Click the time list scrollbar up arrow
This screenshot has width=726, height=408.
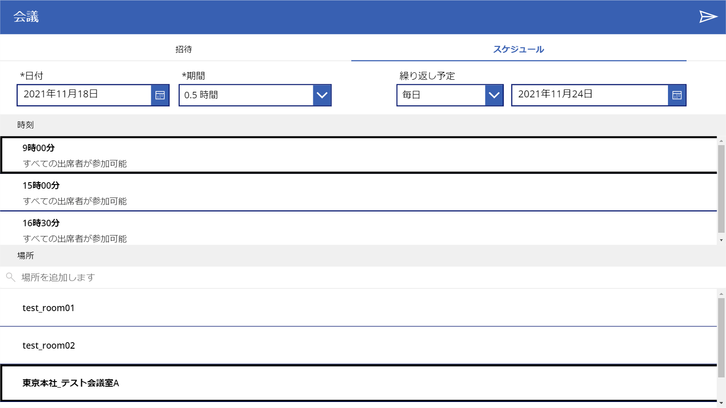(721, 140)
